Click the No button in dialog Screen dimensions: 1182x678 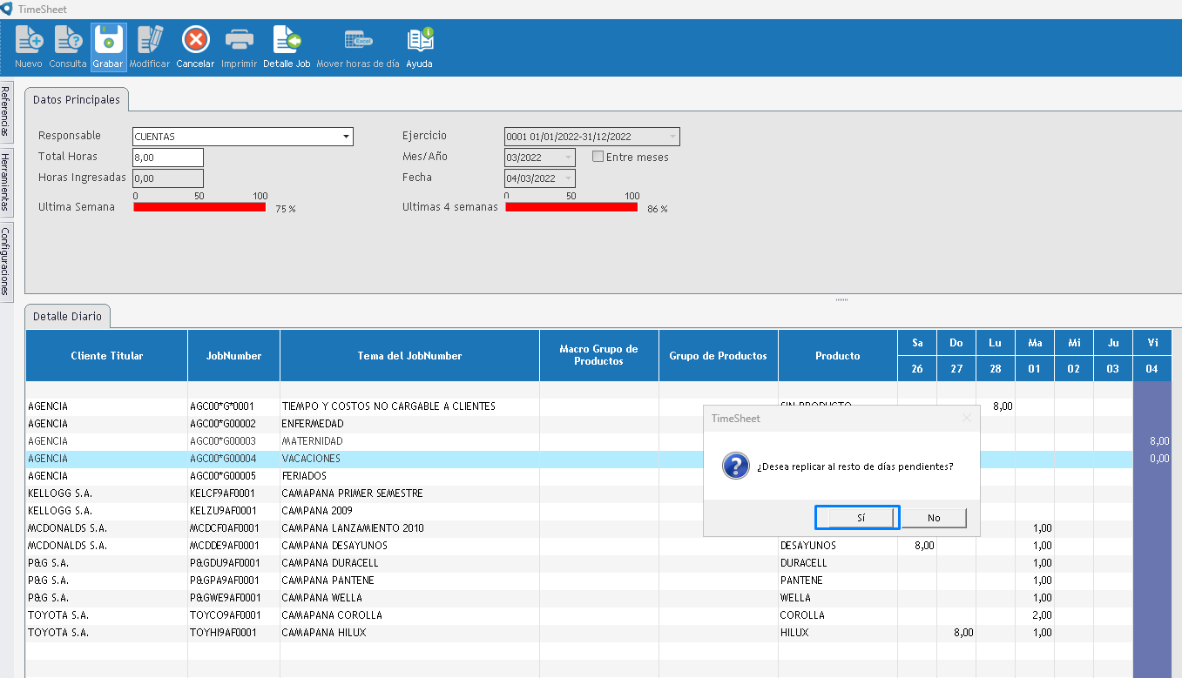click(x=934, y=518)
